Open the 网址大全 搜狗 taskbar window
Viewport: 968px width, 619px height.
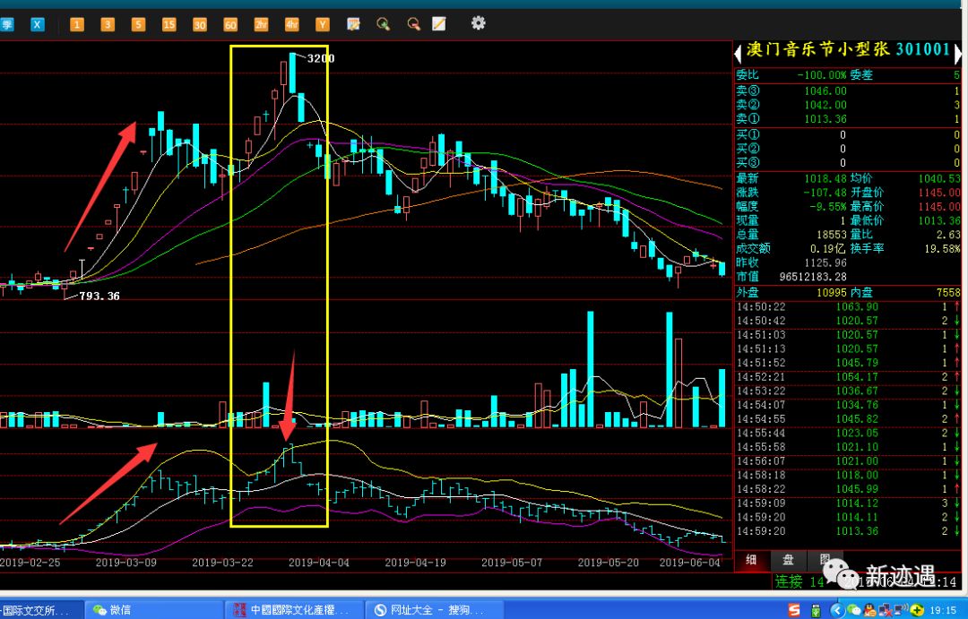click(x=435, y=610)
